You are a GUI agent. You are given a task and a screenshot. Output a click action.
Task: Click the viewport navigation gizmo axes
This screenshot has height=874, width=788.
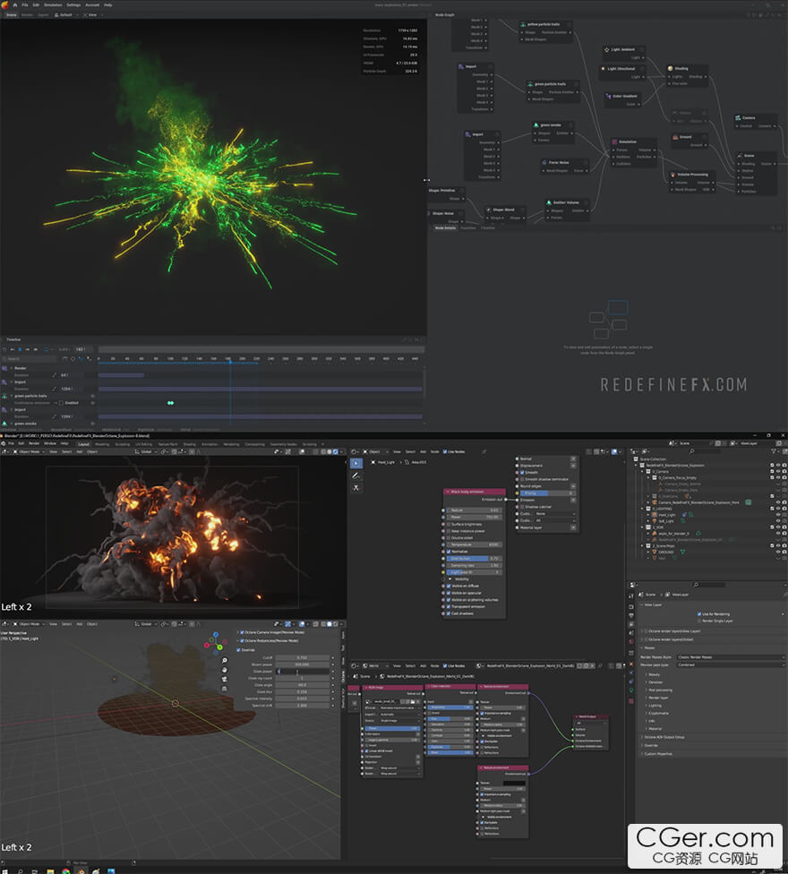[215, 643]
